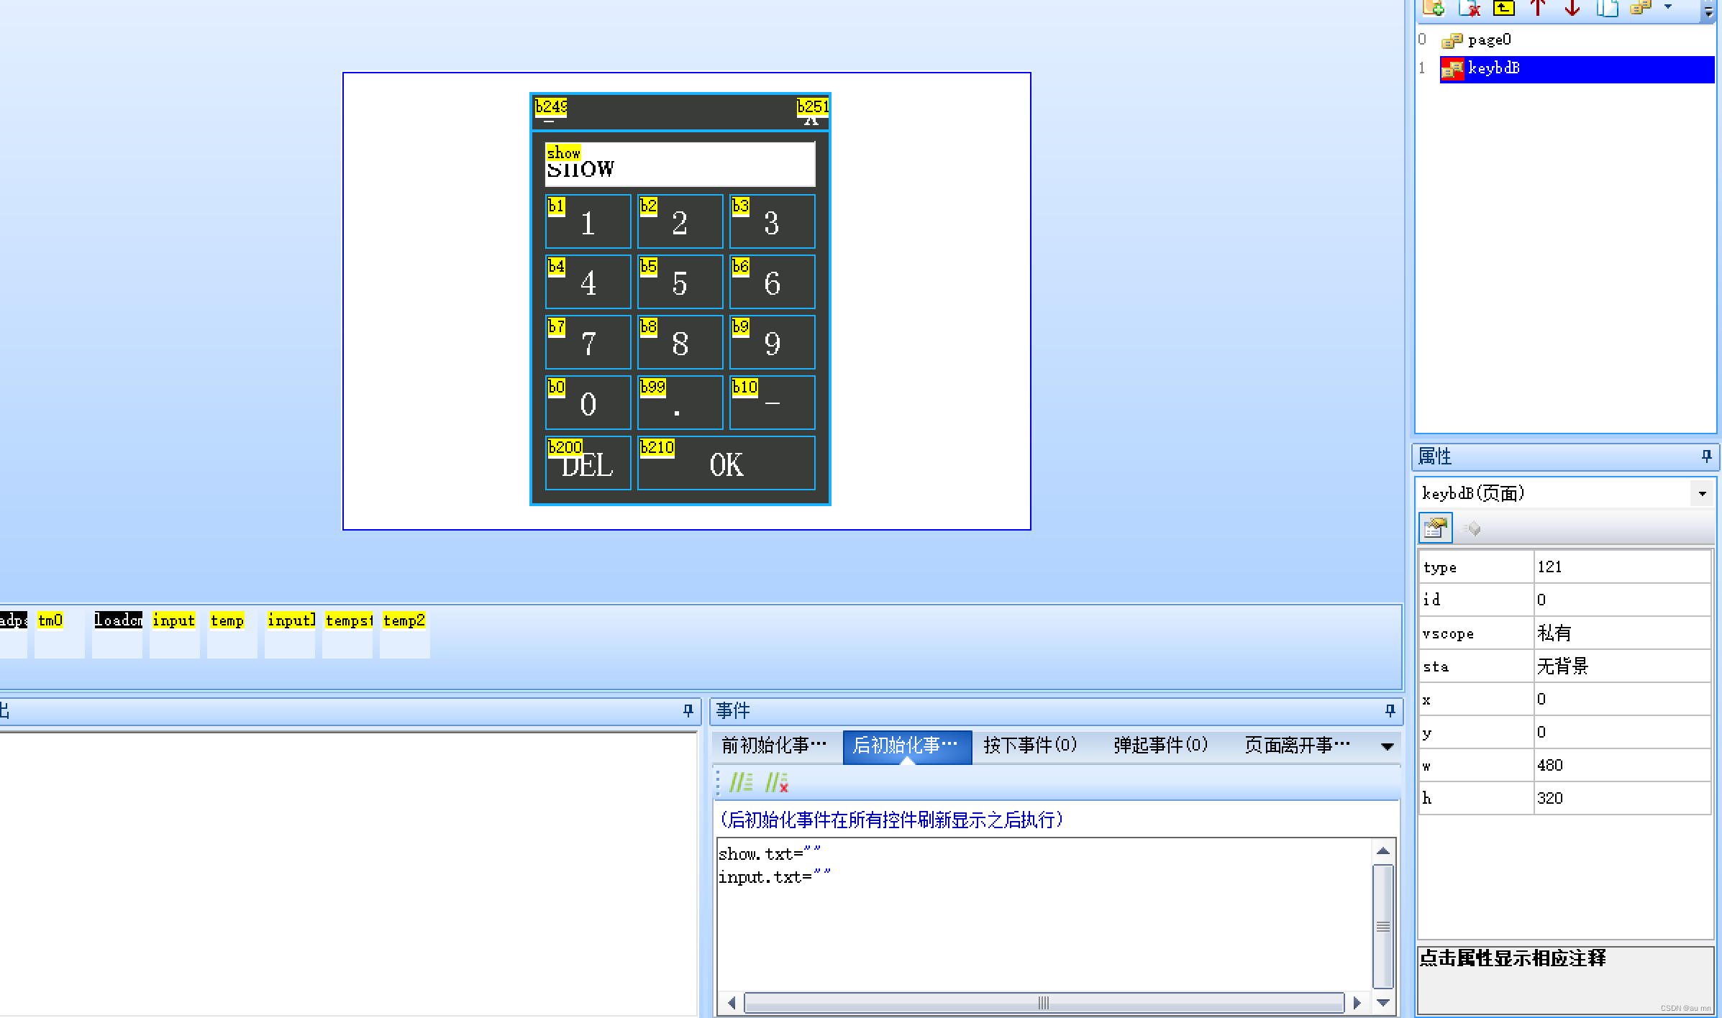The image size is (1722, 1018).
Task: Switch to the 页面离开事 tab
Action: point(1297,745)
